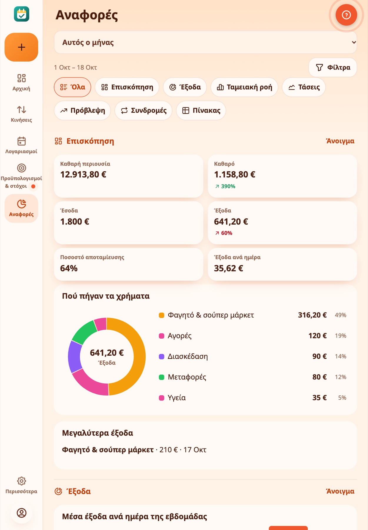
Task: Click the pink Αγορές color swatch
Action: coord(161,336)
